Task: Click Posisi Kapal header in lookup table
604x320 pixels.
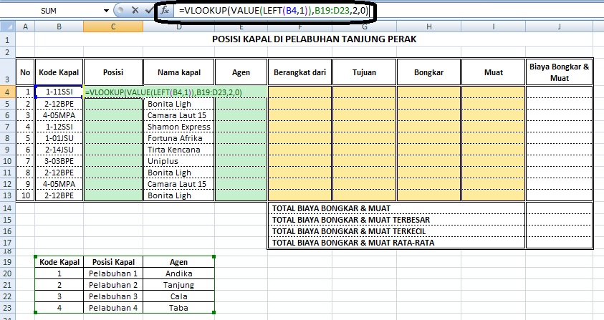Action: click(x=113, y=262)
